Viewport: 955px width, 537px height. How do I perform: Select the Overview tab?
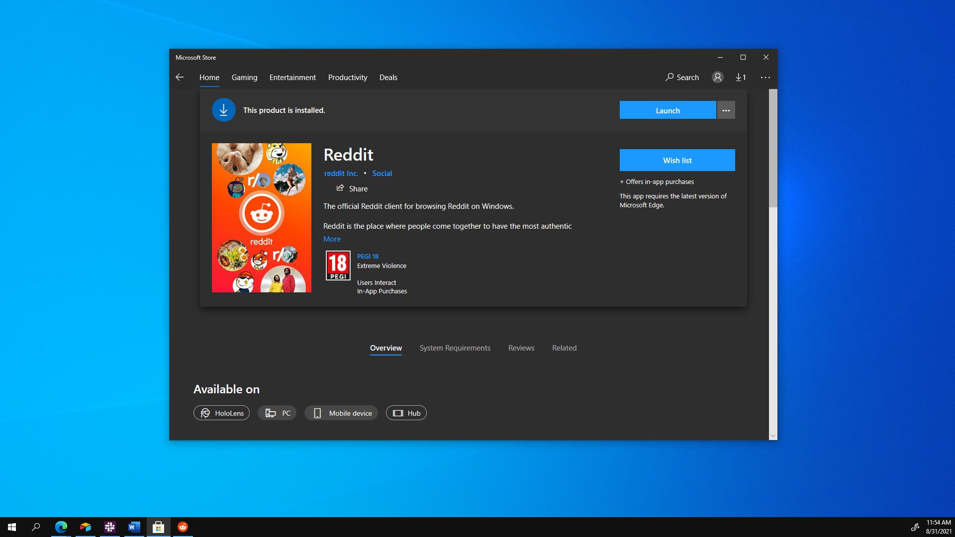click(385, 348)
